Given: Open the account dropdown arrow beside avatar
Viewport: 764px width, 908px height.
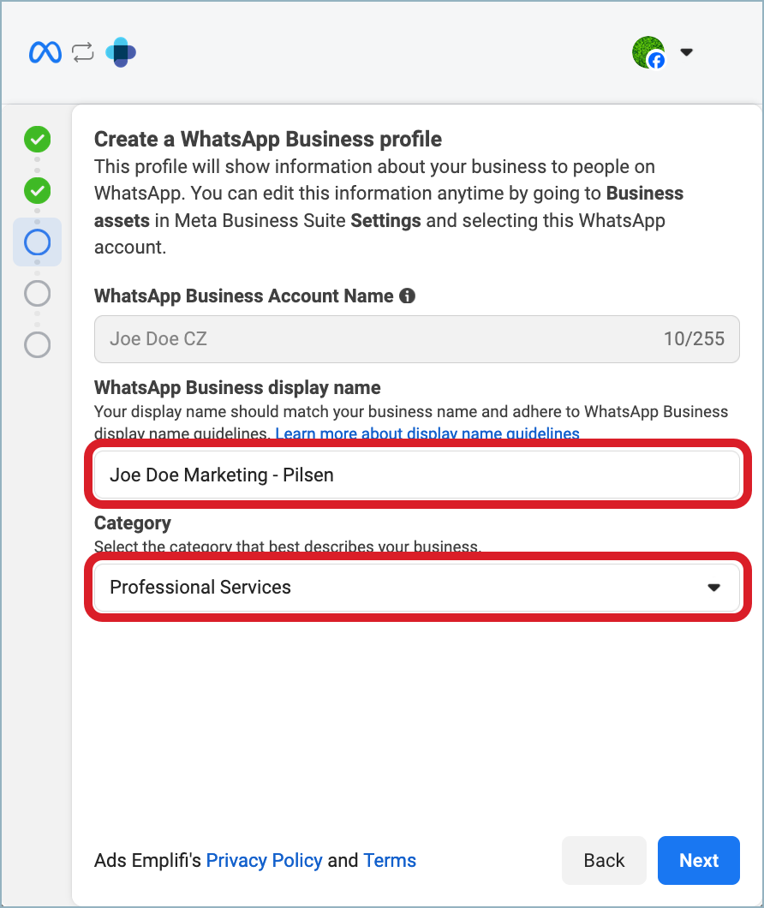Looking at the screenshot, I should point(686,52).
